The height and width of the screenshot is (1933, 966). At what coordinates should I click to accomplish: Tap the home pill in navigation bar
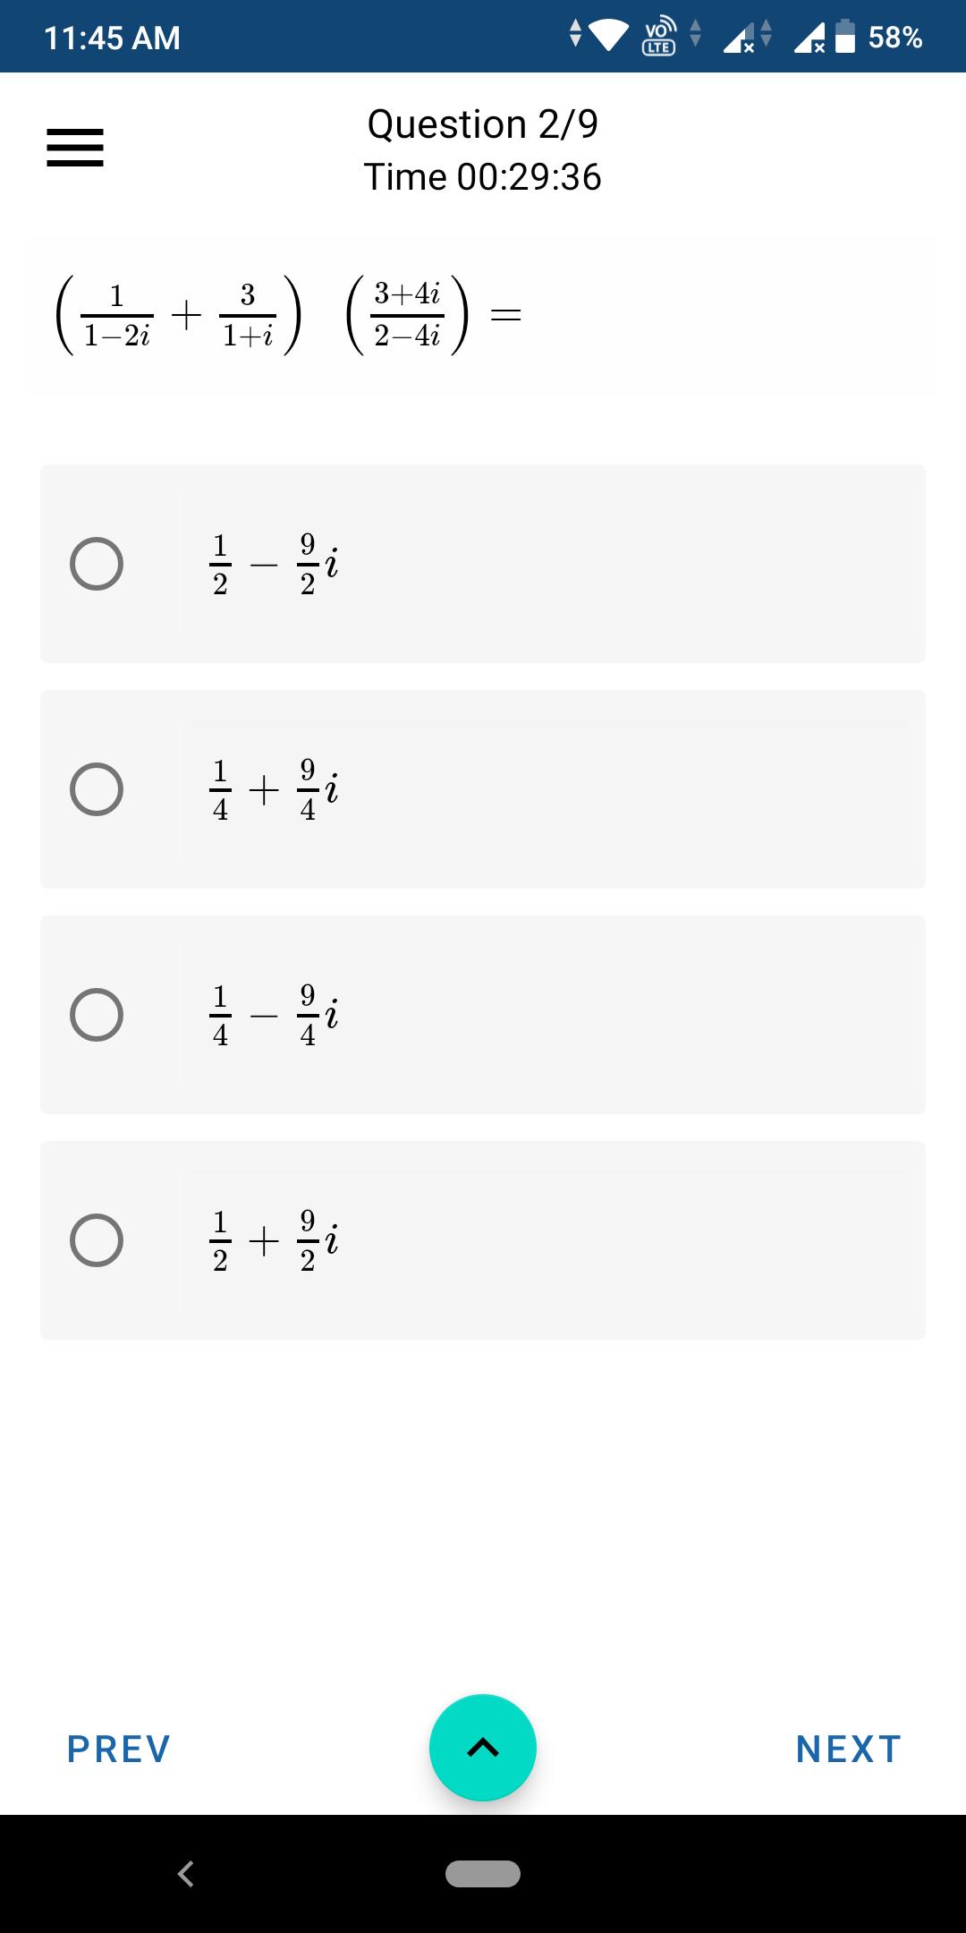[483, 1873]
